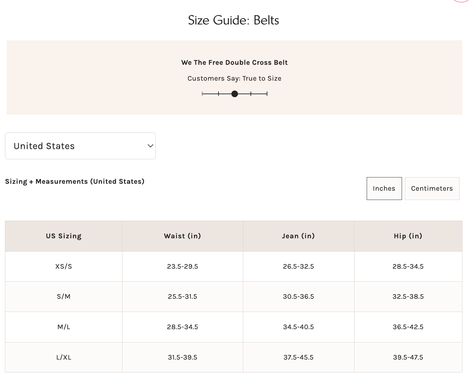Viewport: 470px width, 388px height.
Task: Click the chevron arrow in country selector
Action: coord(150,146)
